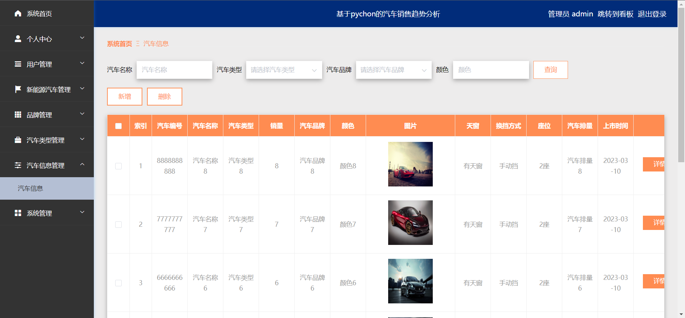685x318 pixels.
Task: Click the 详情 button for row 3
Action: click(654, 281)
